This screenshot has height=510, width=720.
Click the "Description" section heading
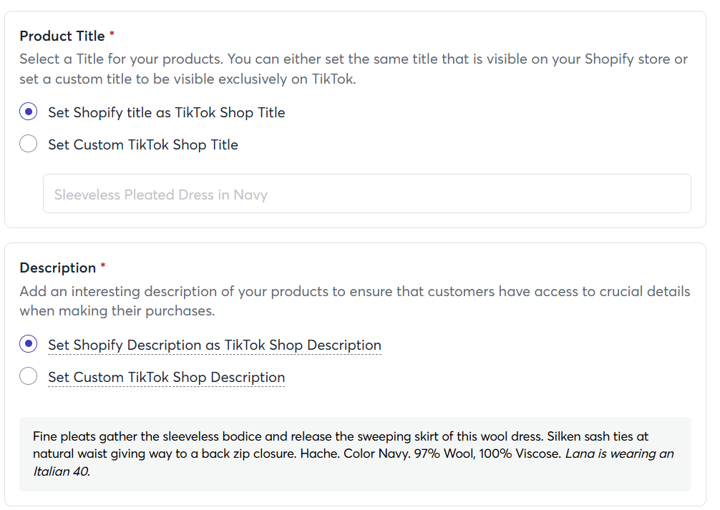coord(57,268)
